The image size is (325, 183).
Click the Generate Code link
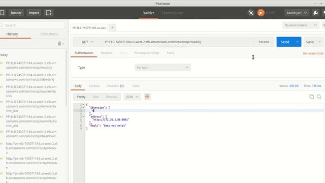(x=313, y=53)
